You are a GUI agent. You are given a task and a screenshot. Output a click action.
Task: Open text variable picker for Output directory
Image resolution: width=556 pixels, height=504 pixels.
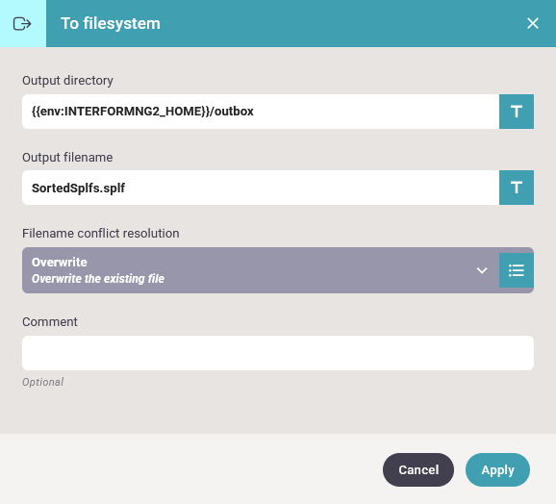click(x=517, y=112)
